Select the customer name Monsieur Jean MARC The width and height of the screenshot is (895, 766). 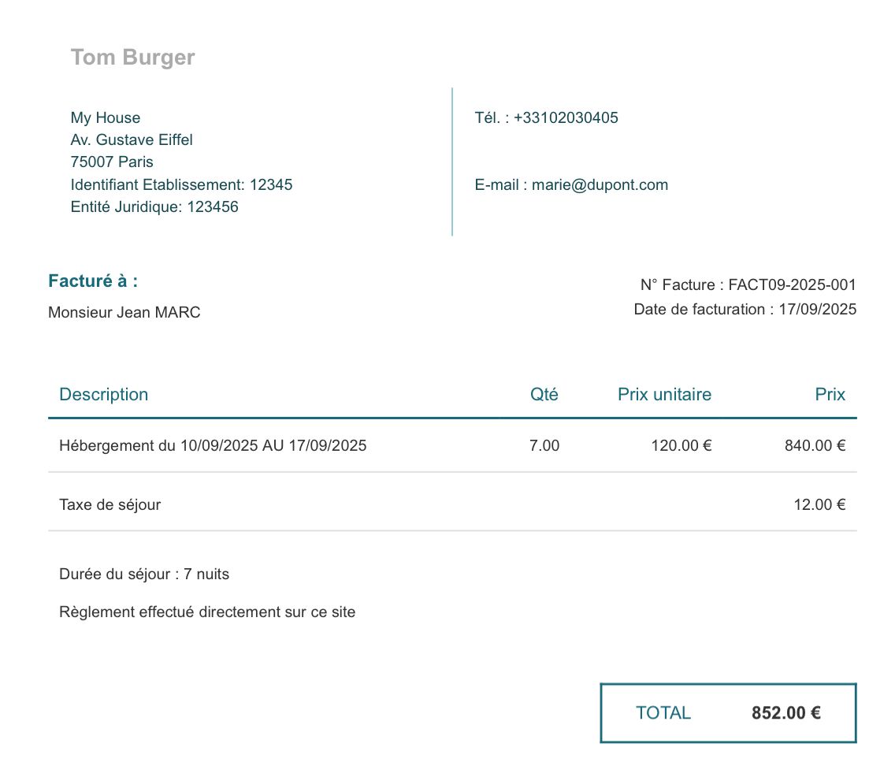(x=124, y=313)
